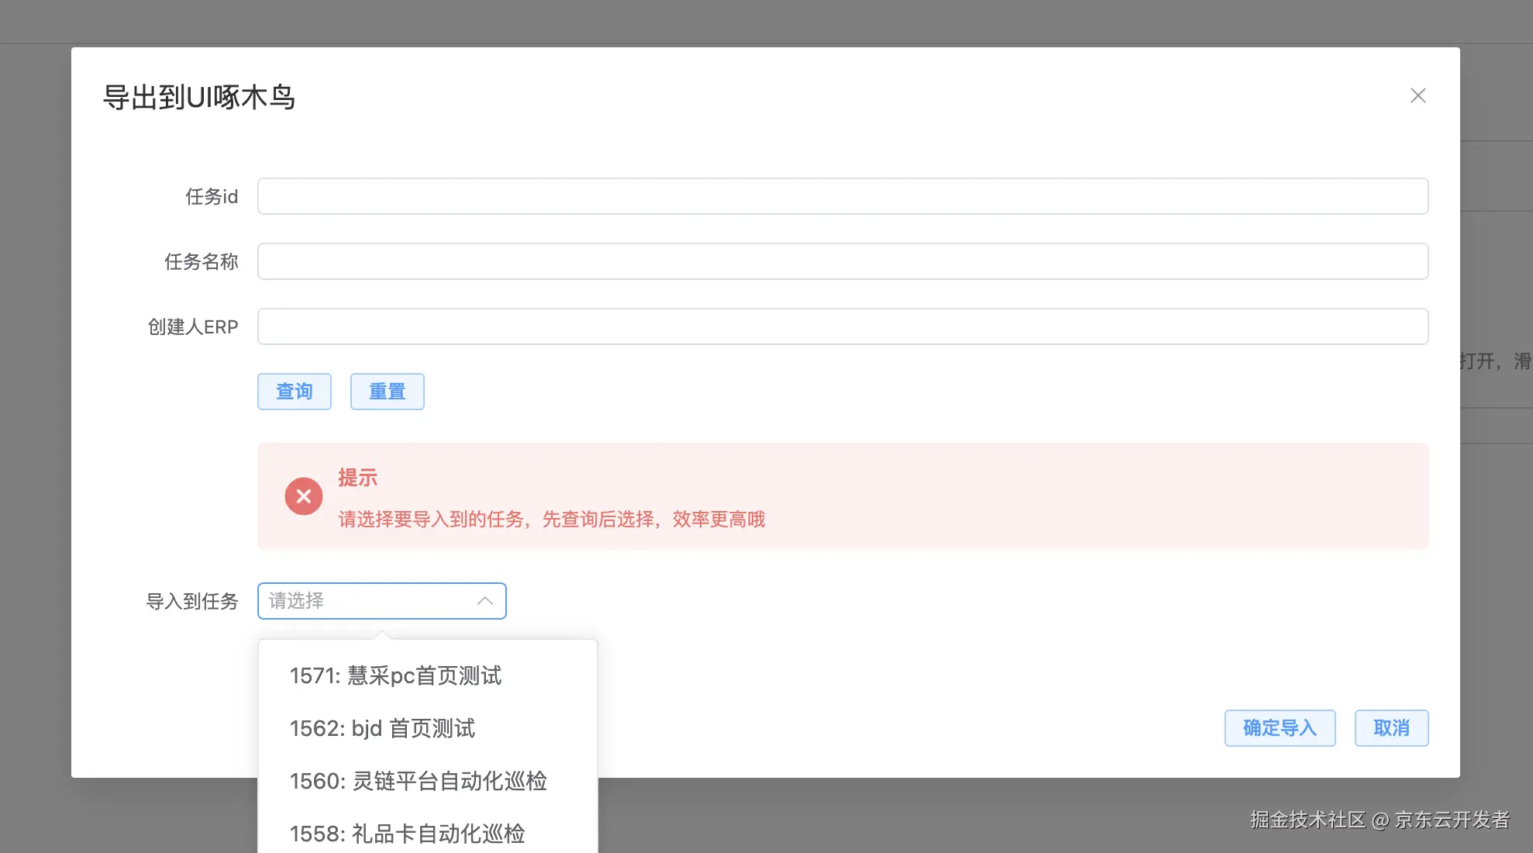Confirm with the 确定导入 button
This screenshot has height=853, width=1533.
[x=1280, y=728]
